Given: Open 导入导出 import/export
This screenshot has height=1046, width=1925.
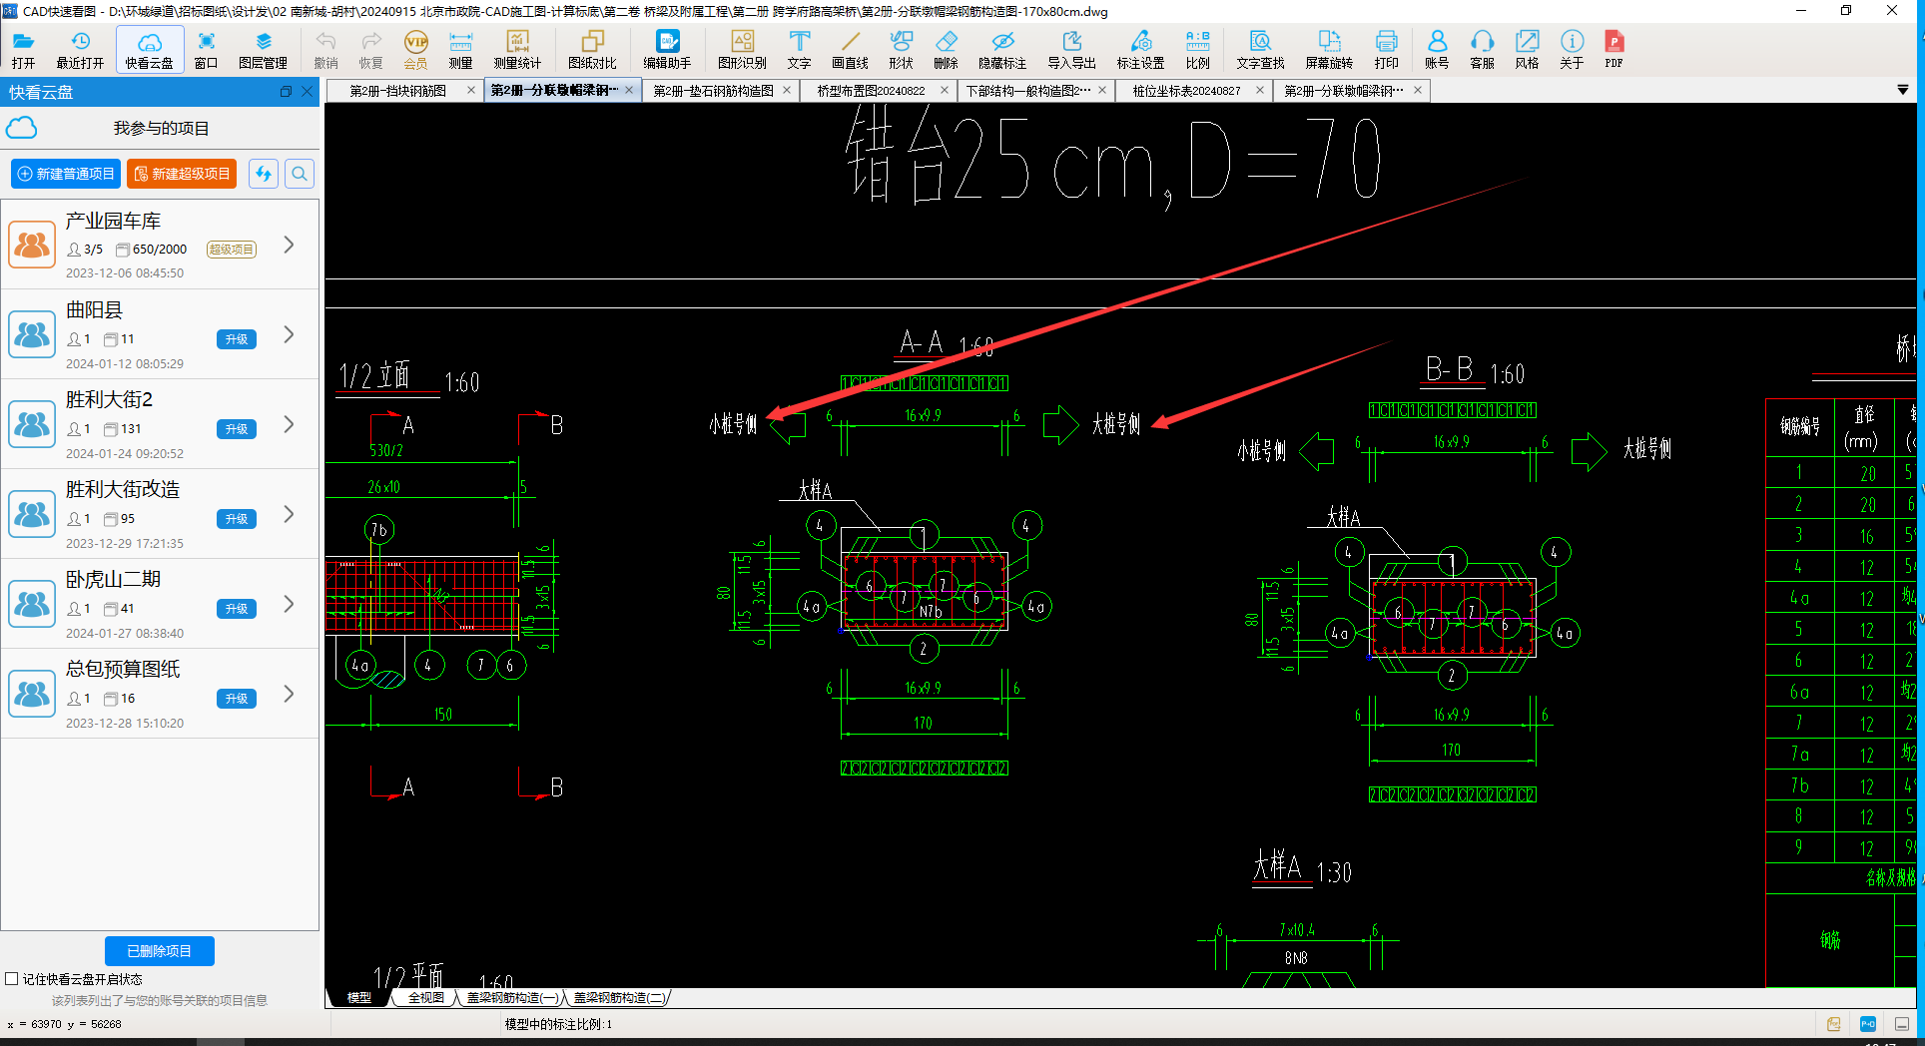Looking at the screenshot, I should point(1071,49).
